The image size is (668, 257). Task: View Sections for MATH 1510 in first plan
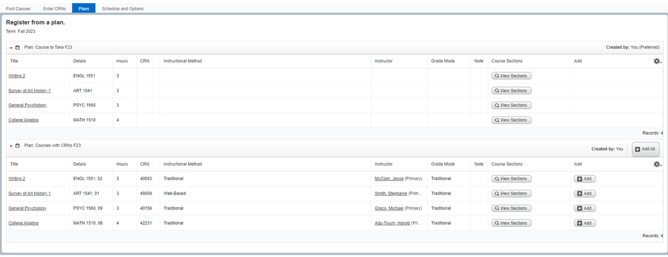[x=511, y=120]
